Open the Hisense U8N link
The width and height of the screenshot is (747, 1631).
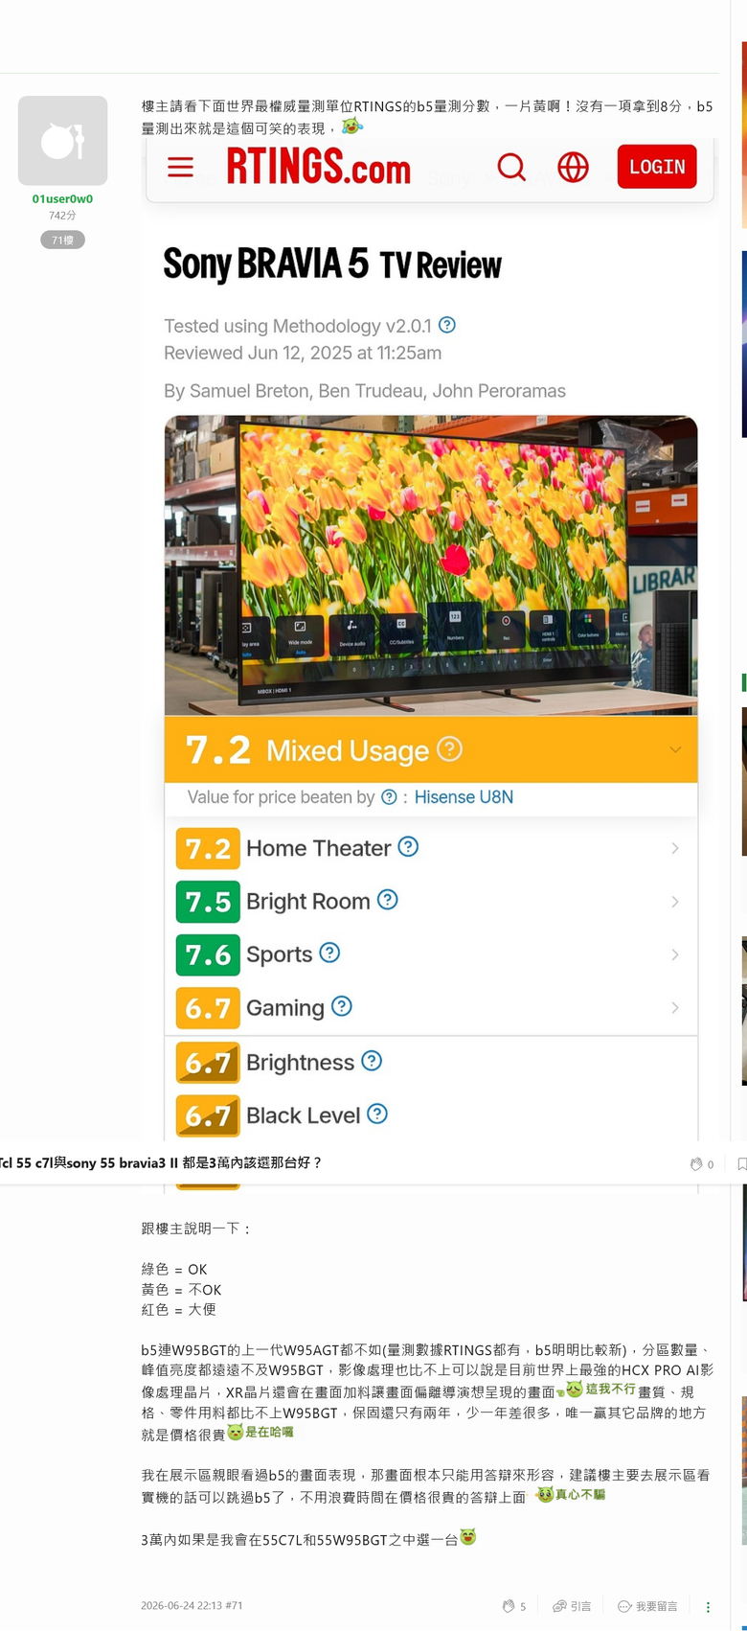[x=464, y=797]
